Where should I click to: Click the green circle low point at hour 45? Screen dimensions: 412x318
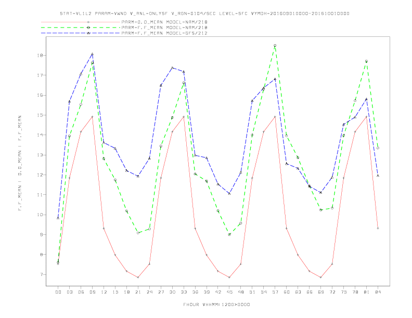[229, 234]
